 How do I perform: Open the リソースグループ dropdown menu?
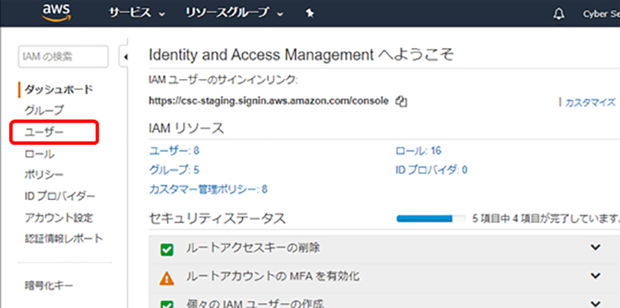point(235,13)
